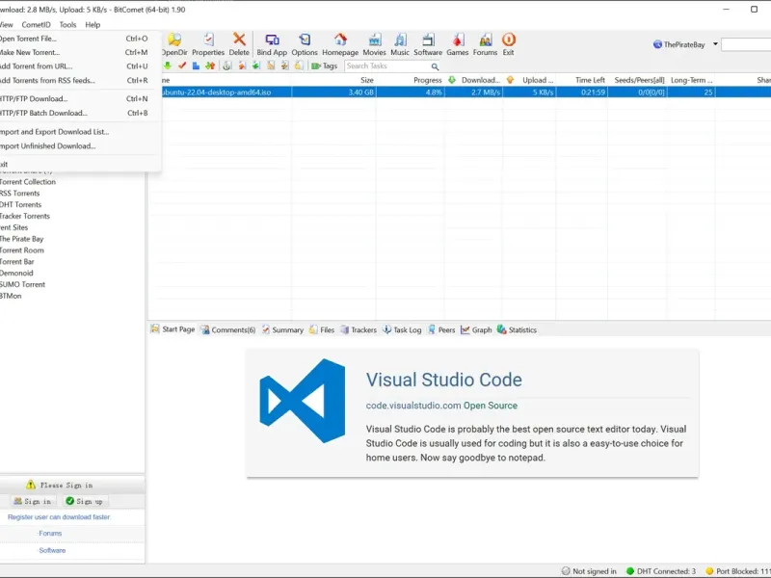Open the Games toolbar icon
This screenshot has height=578, width=771.
click(457, 44)
